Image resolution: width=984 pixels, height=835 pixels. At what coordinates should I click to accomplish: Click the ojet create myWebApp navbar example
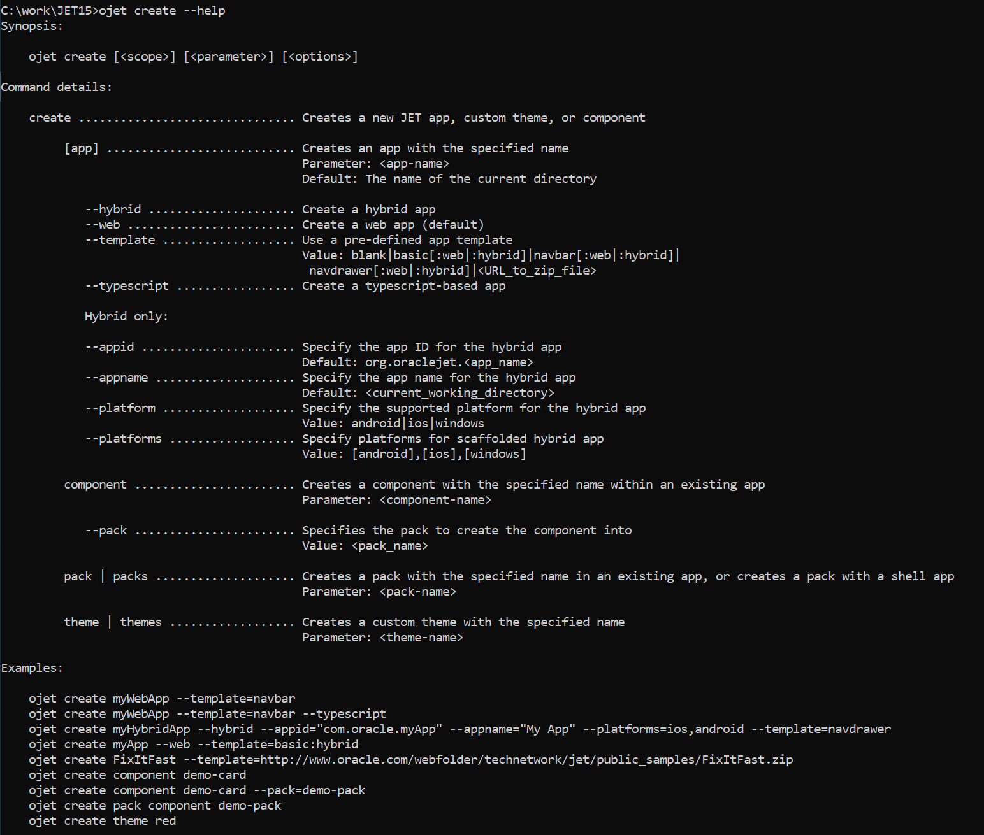pyautogui.click(x=162, y=698)
